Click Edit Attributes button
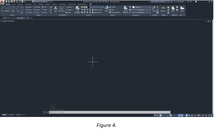The height and width of the screenshot is (129, 214). tap(115, 12)
